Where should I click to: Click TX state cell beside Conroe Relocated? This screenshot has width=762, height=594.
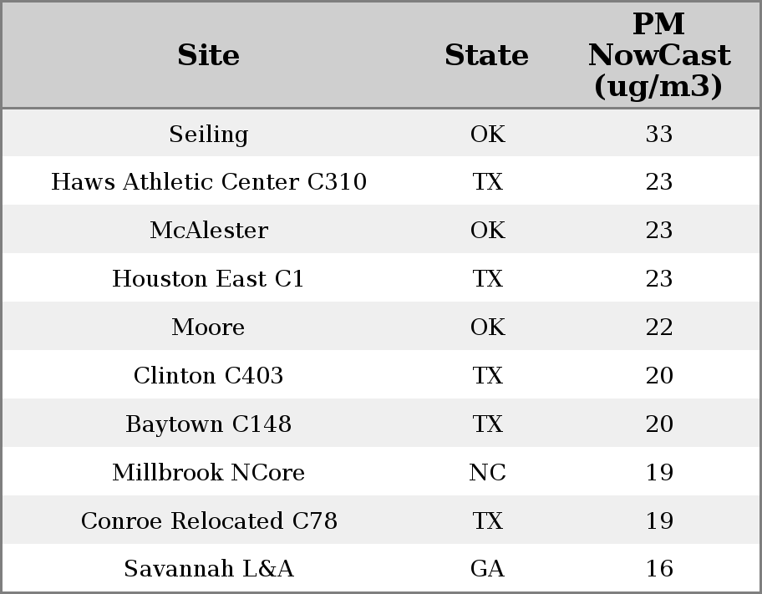pyautogui.click(x=487, y=520)
